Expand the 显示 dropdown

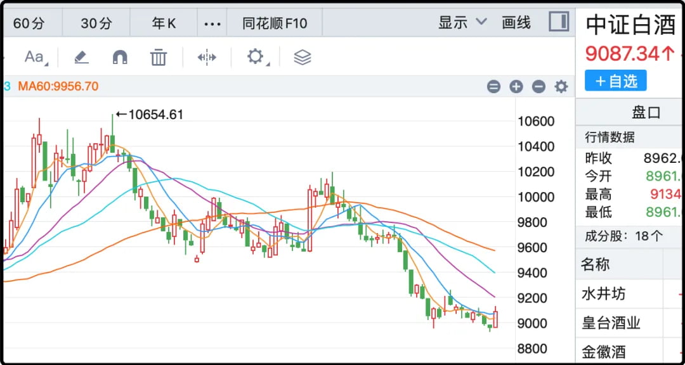coord(462,22)
